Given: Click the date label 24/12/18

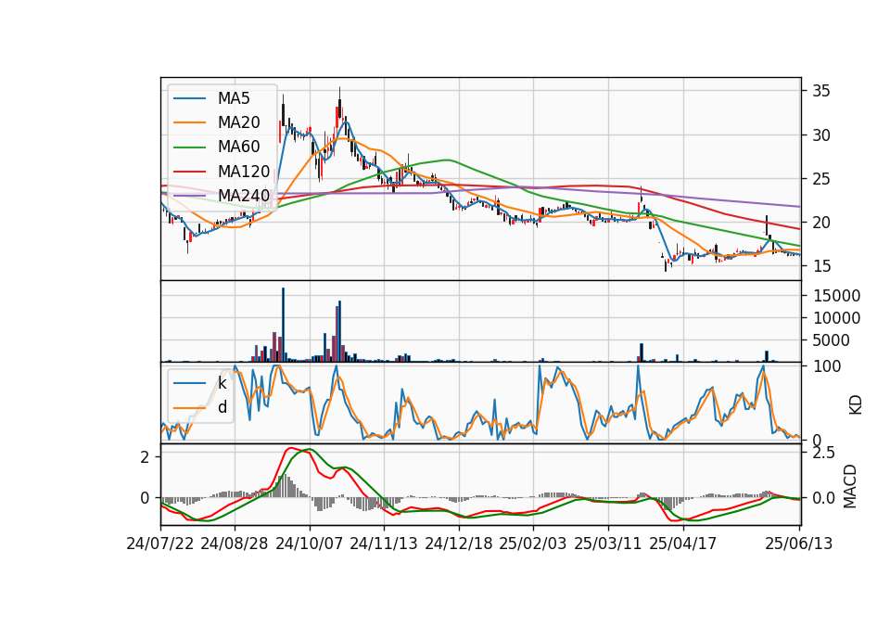Looking at the screenshot, I should [459, 544].
